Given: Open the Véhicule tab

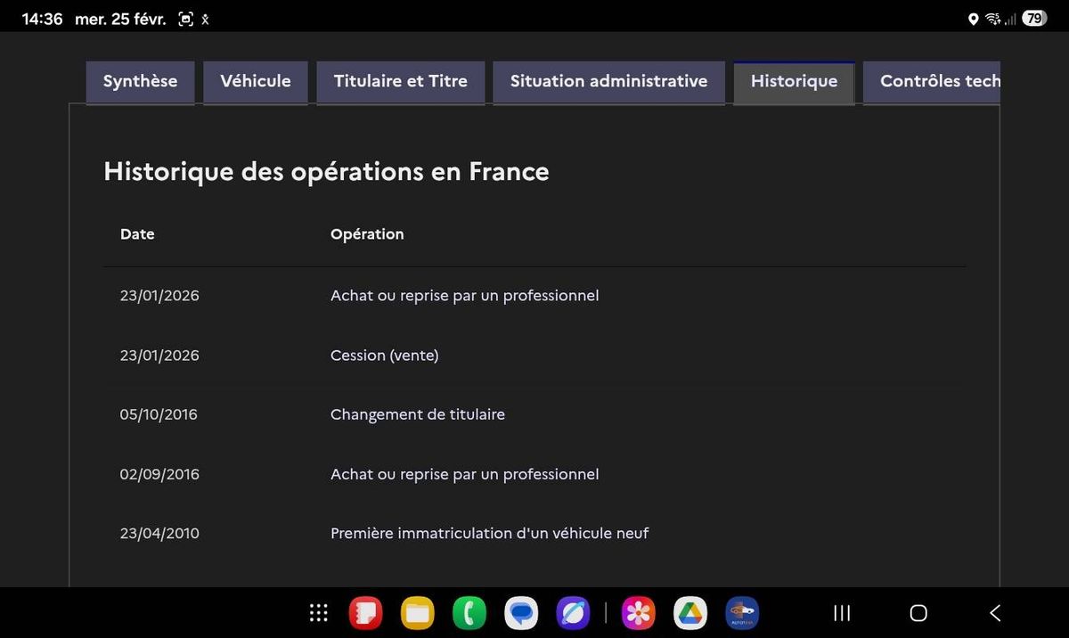Looking at the screenshot, I should 256,82.
